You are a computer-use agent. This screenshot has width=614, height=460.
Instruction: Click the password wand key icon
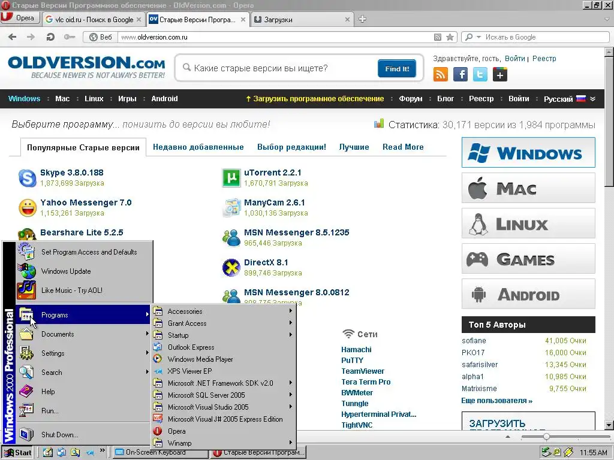(x=70, y=37)
